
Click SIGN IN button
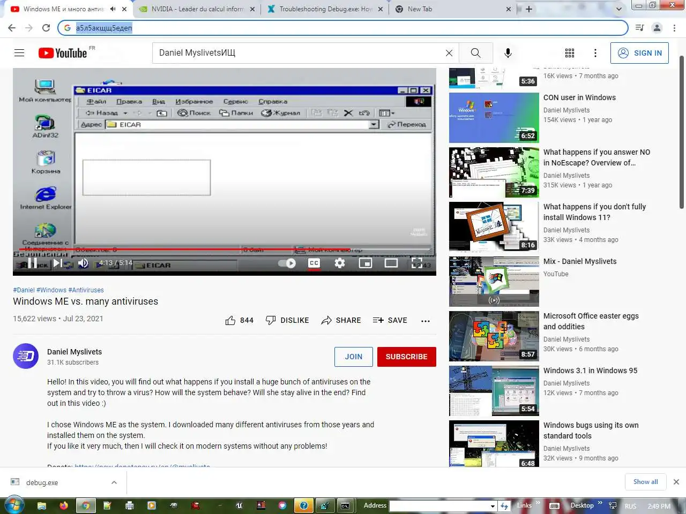639,53
